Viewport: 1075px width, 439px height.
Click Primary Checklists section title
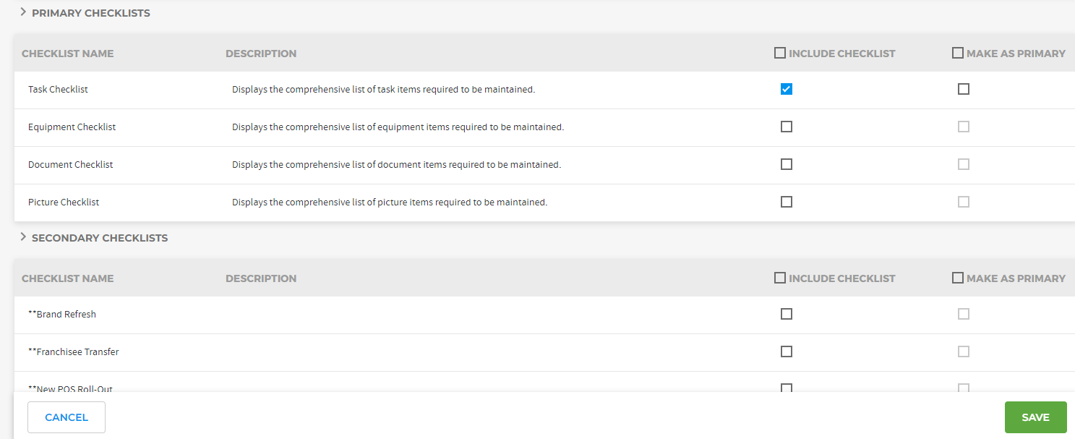(x=91, y=13)
